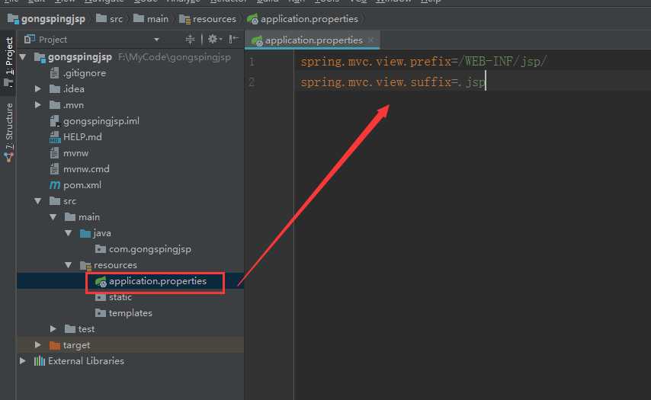The height and width of the screenshot is (400, 651).
Task: Expand the target folder
Action: pos(38,345)
